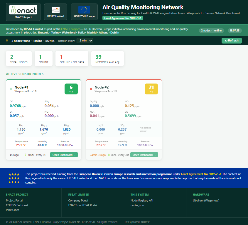
Task: Click the CO value 0.9768 ppm
Action: click(x=18, y=106)
